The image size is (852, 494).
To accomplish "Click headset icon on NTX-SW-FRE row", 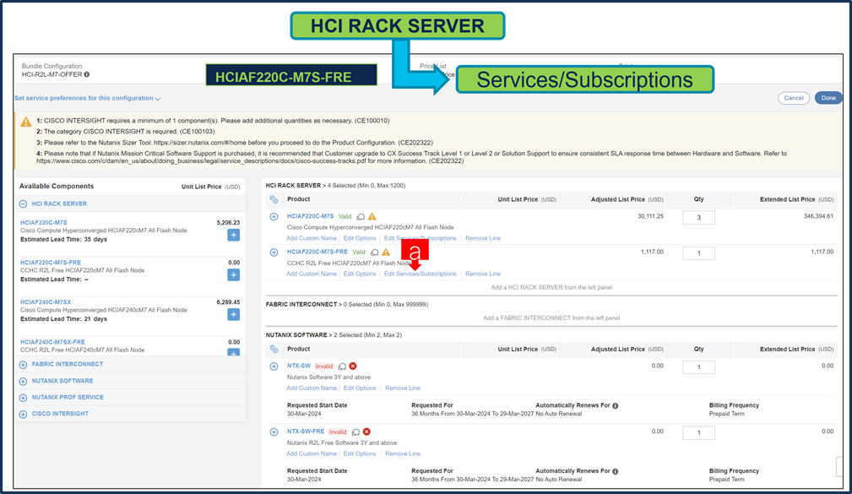I will pos(355,432).
